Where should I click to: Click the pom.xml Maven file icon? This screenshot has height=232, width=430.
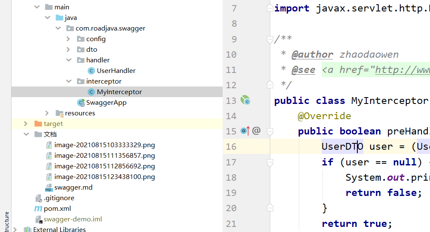click(x=38, y=209)
